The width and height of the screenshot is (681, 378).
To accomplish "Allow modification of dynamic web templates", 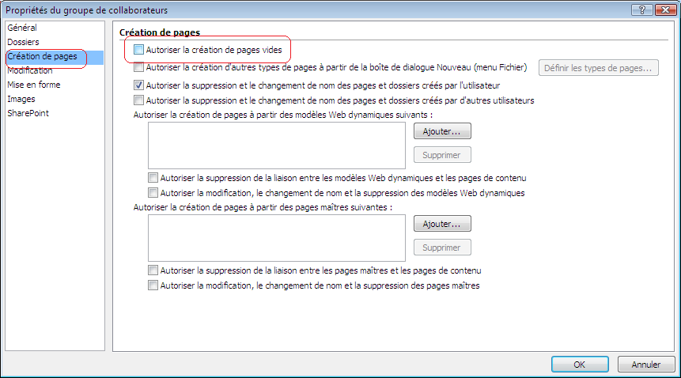I will tap(153, 192).
